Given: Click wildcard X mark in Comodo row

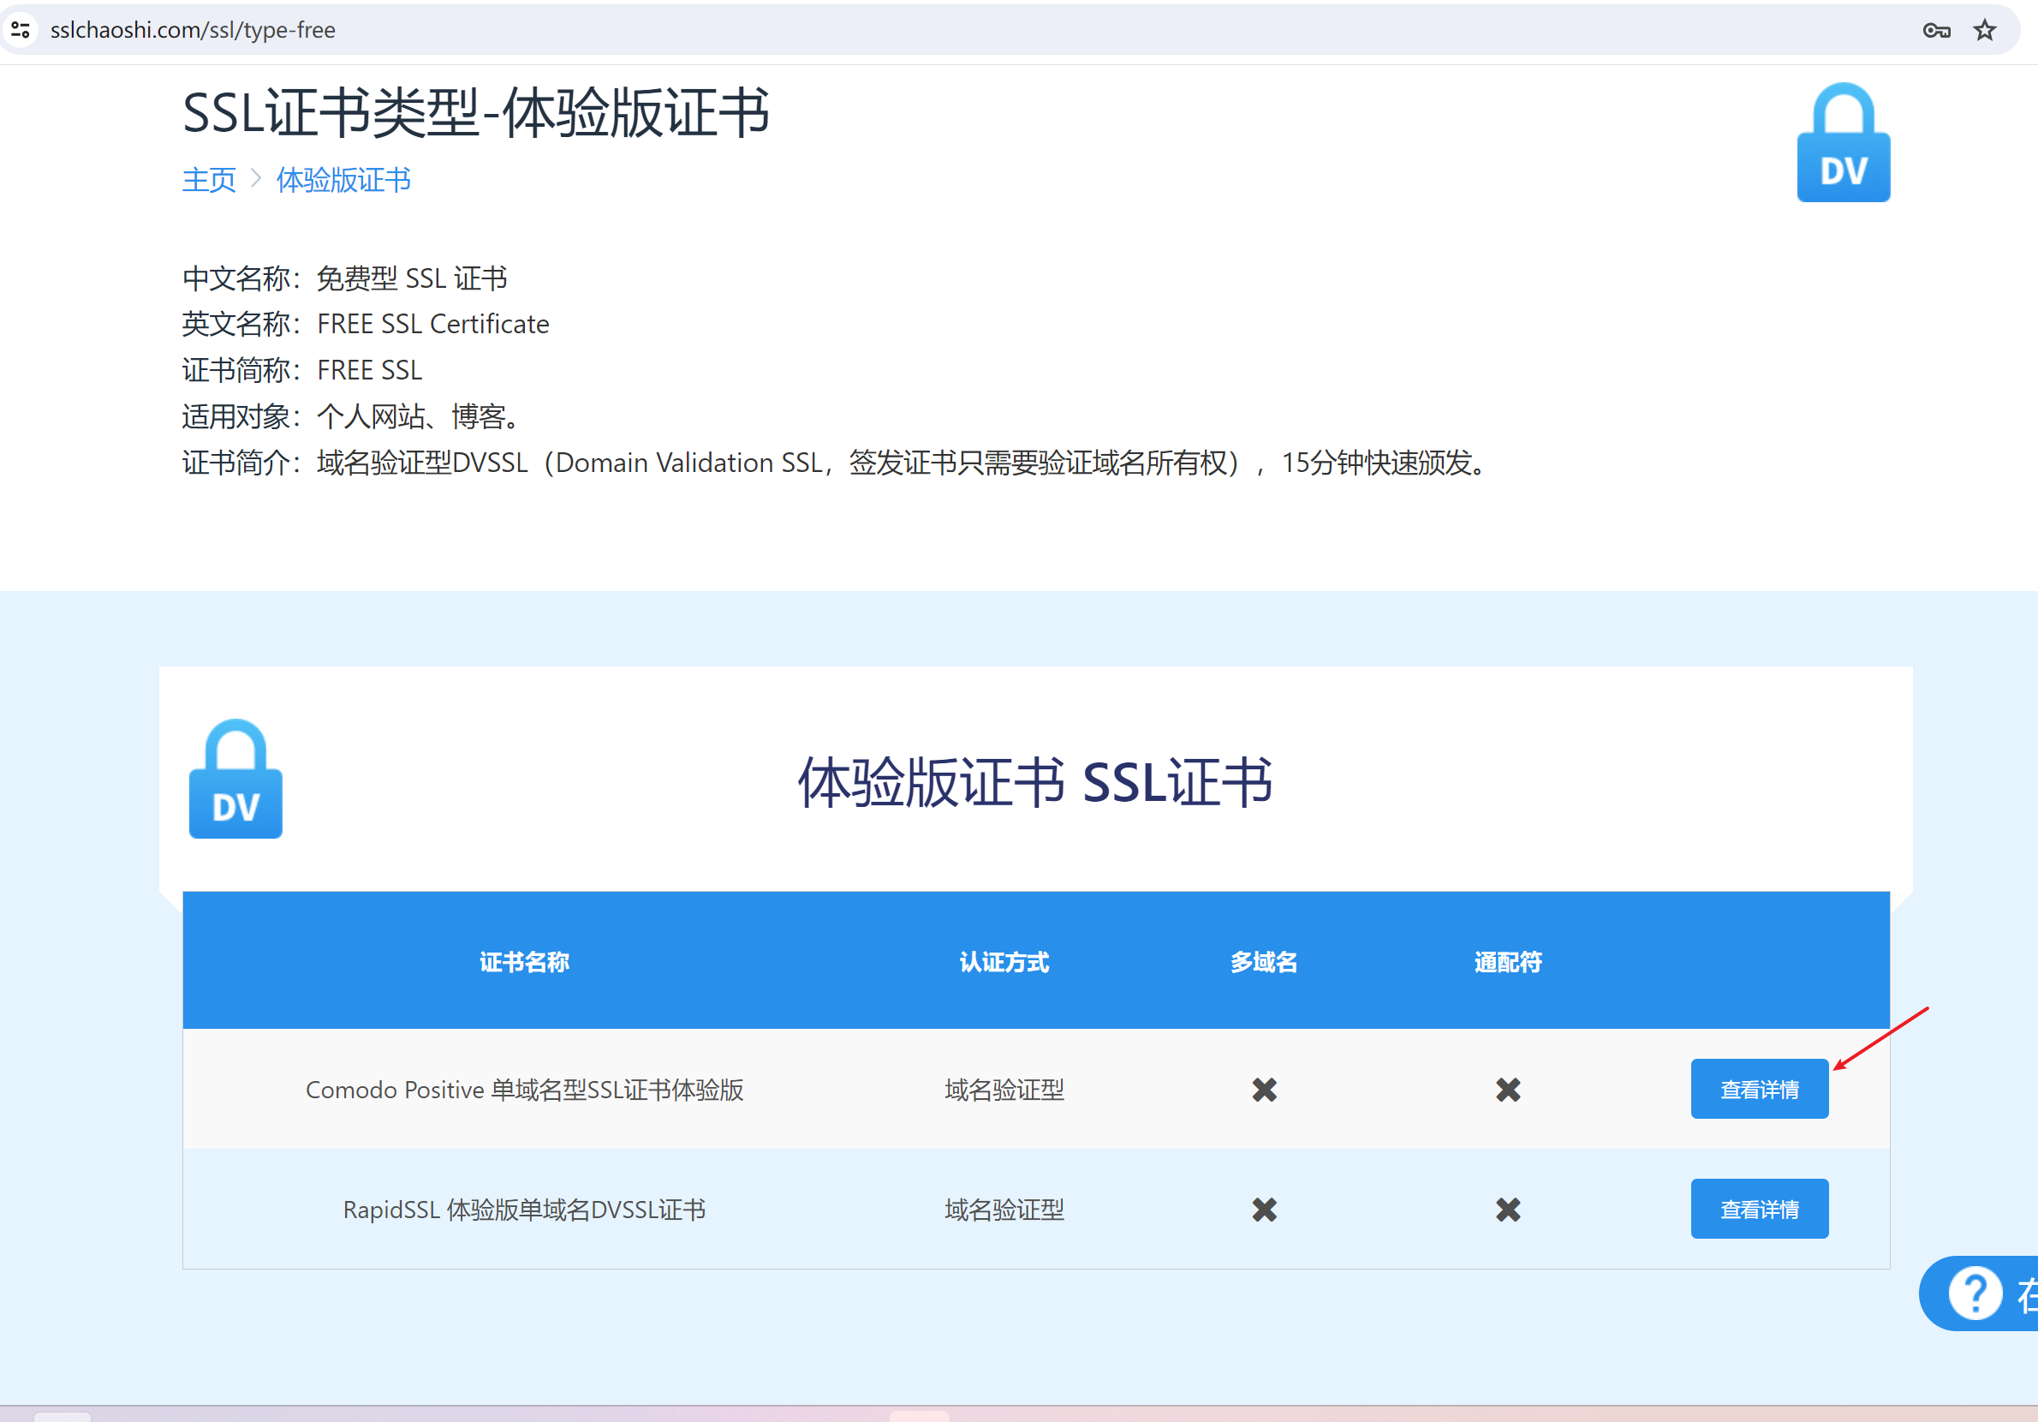Looking at the screenshot, I should (x=1507, y=1089).
